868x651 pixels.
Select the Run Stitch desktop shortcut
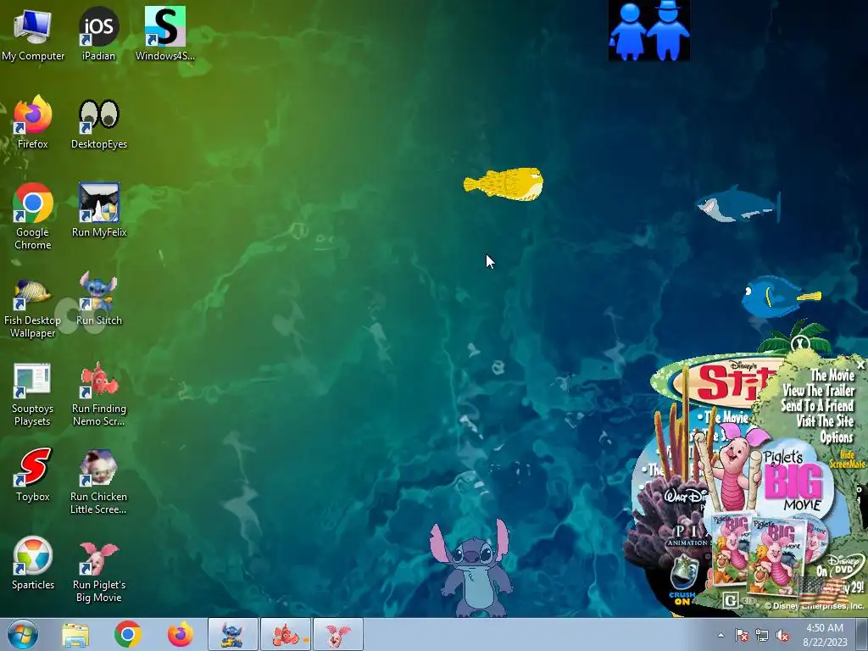pos(98,298)
